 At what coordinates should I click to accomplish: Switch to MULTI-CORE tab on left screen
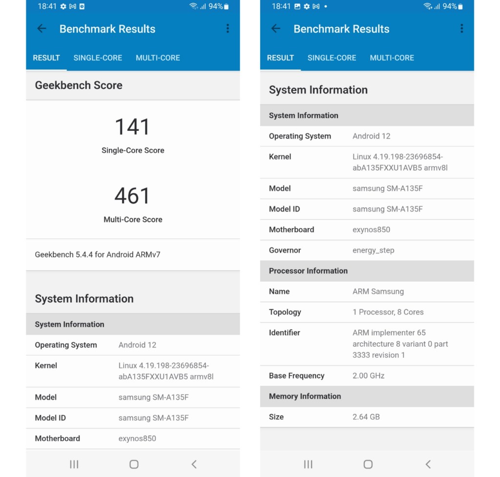(x=158, y=58)
